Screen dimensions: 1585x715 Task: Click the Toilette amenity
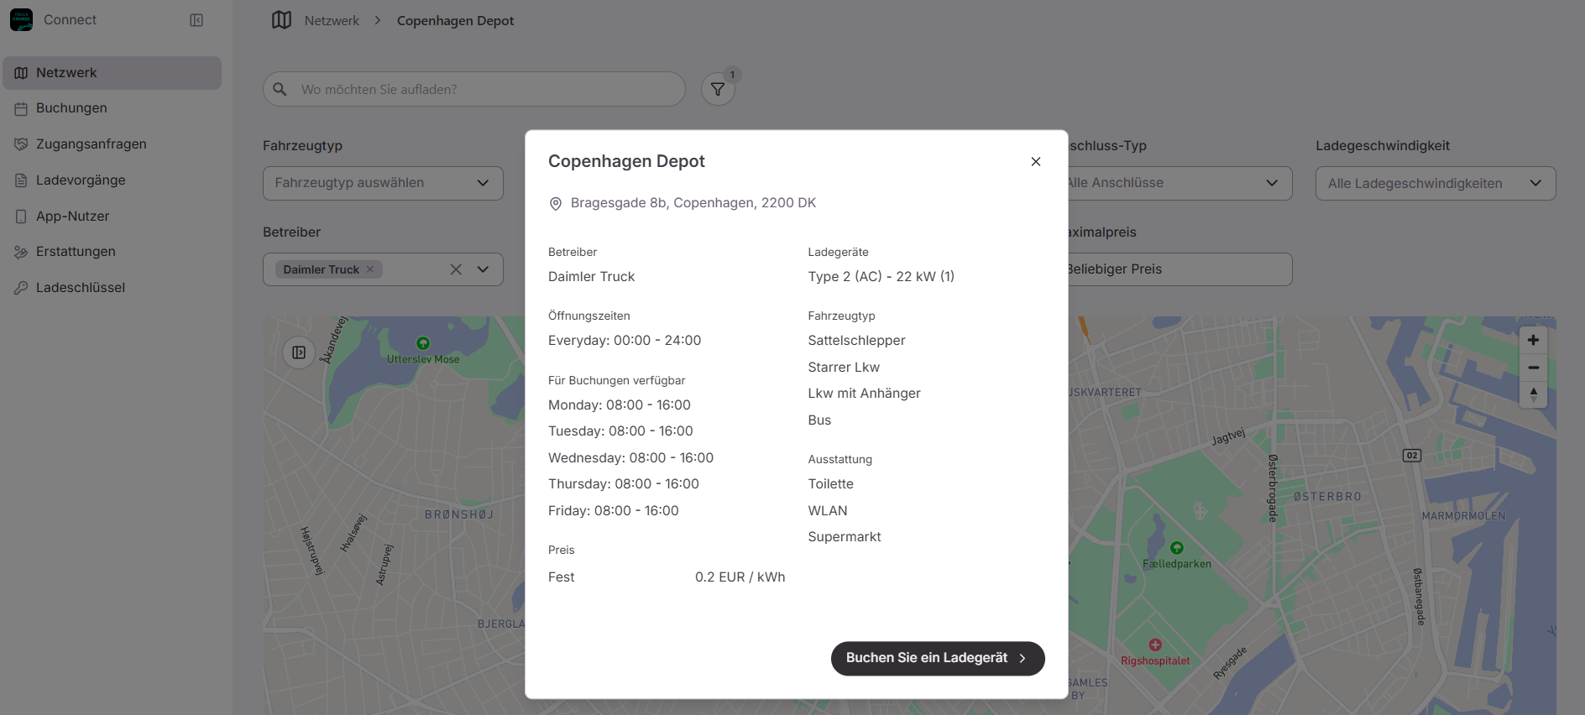tap(830, 484)
